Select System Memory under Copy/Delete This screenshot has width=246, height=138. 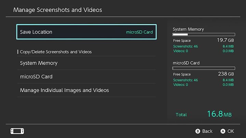point(86,63)
